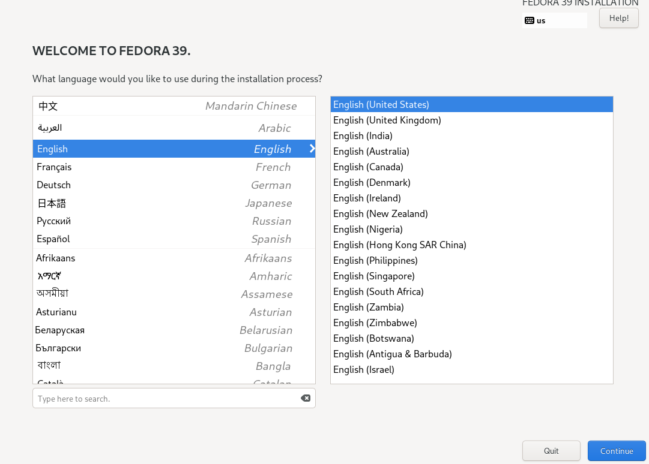Select Mandarin Chinese from language list
Image resolution: width=649 pixels, height=464 pixels.
pyautogui.click(x=174, y=106)
